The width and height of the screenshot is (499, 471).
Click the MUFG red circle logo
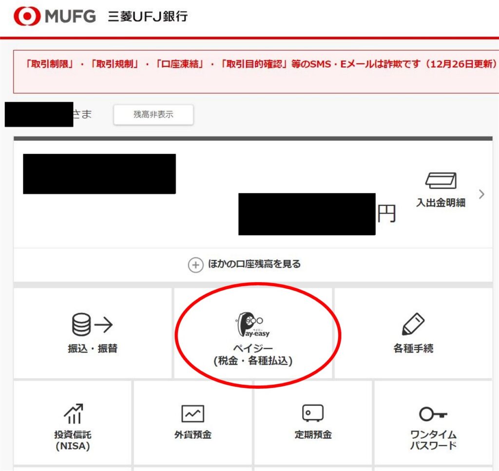pyautogui.click(x=27, y=16)
